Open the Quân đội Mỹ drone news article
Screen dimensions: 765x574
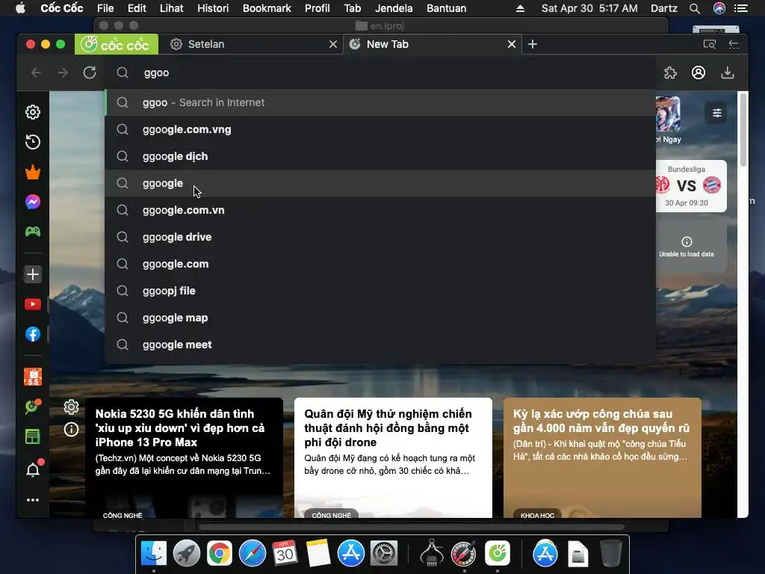(393, 458)
